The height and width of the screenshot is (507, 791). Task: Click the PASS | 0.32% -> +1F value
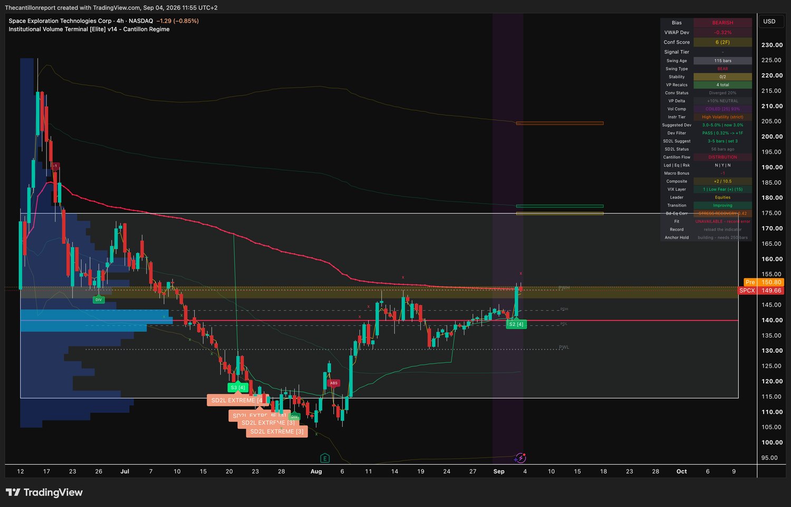[x=722, y=133]
